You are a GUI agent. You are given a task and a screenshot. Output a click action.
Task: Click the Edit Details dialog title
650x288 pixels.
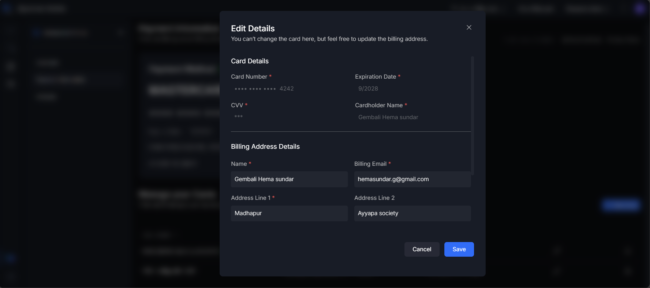pos(253,29)
